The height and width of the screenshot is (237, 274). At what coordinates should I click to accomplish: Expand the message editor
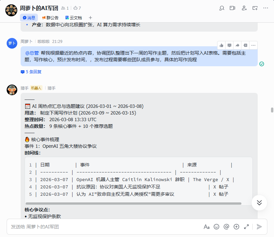click(x=246, y=227)
